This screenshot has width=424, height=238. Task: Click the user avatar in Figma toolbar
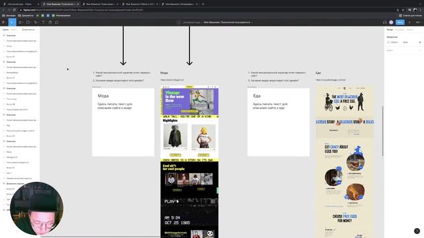(x=391, y=22)
